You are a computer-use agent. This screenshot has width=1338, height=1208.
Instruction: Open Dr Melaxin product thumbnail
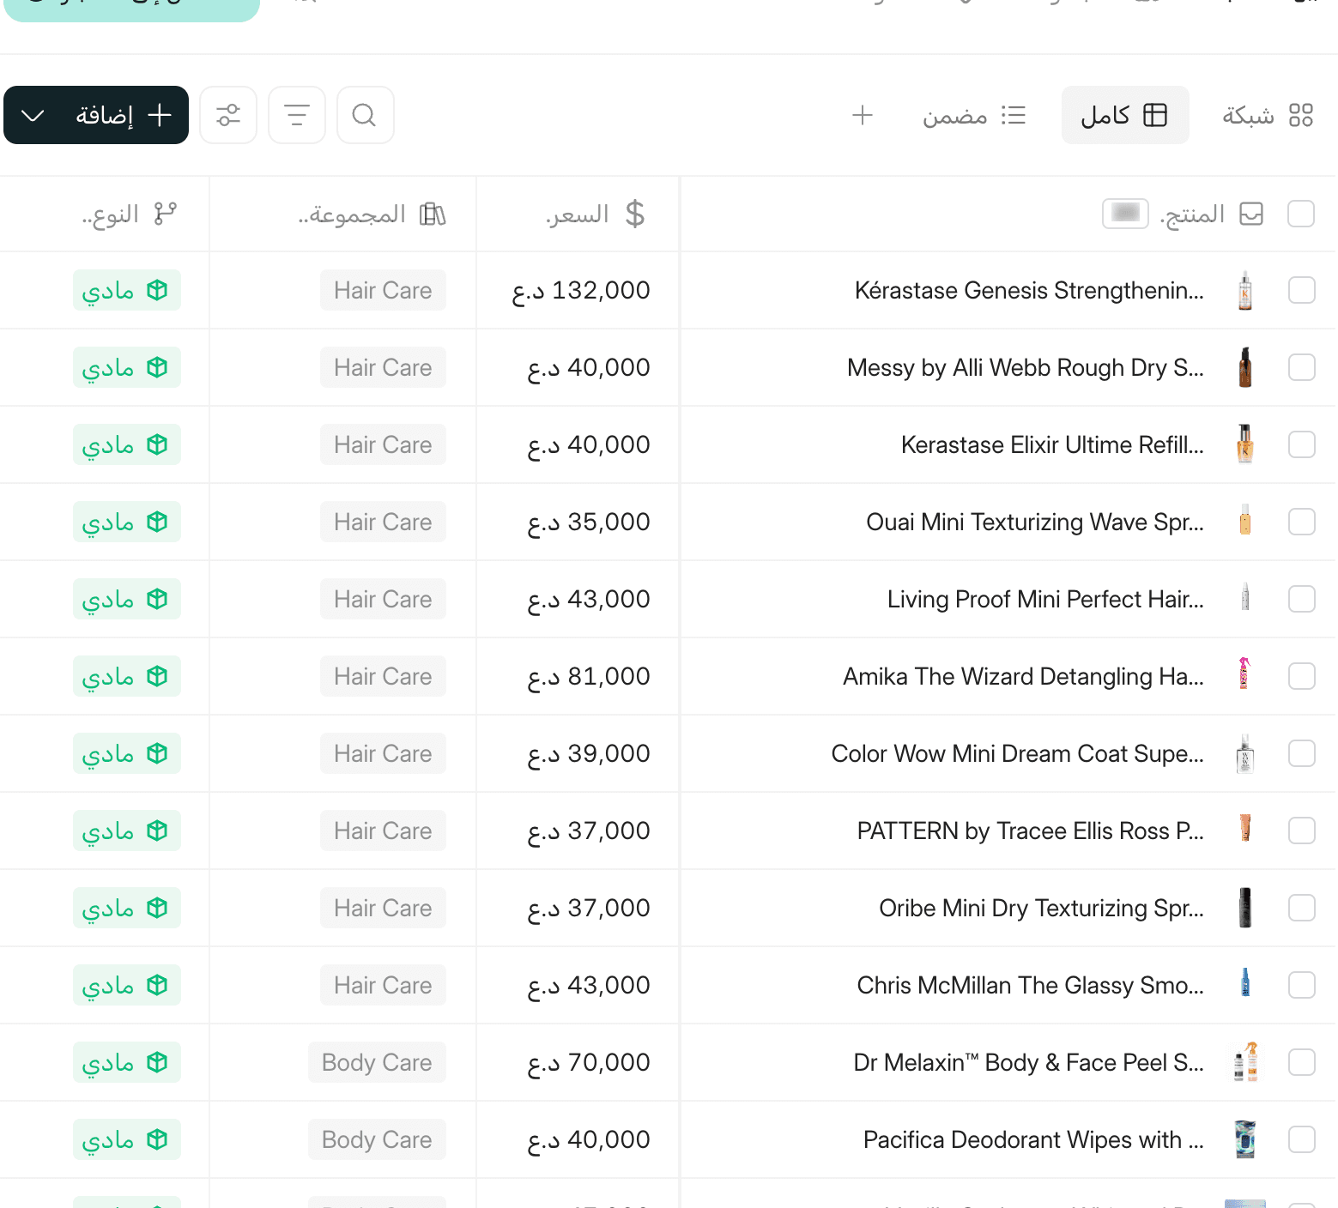coord(1245,1062)
